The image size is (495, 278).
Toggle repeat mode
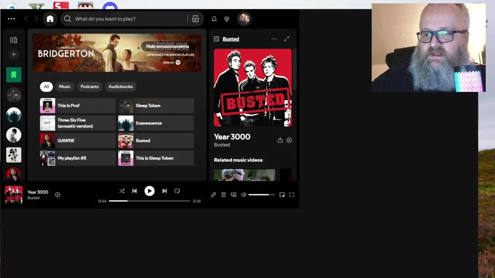click(177, 191)
